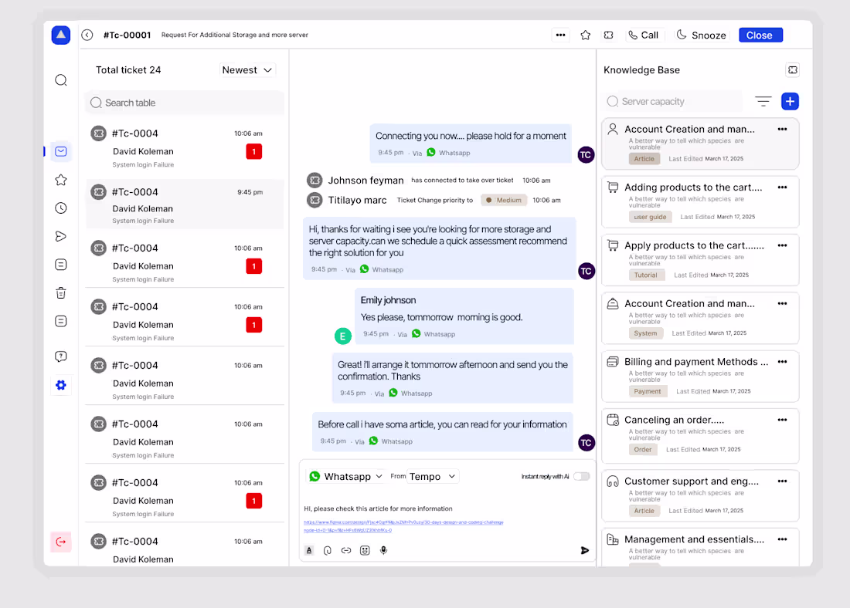Open the Apply products to the cart card
This screenshot has height=608, width=850.
click(x=700, y=259)
